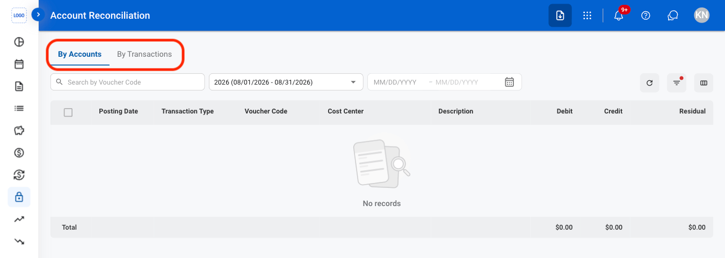Open the chat messages icon

[x=672, y=16]
